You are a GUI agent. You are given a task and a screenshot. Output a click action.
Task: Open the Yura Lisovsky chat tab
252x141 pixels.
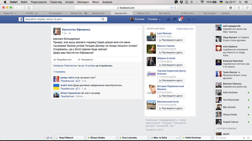(x=133, y=138)
